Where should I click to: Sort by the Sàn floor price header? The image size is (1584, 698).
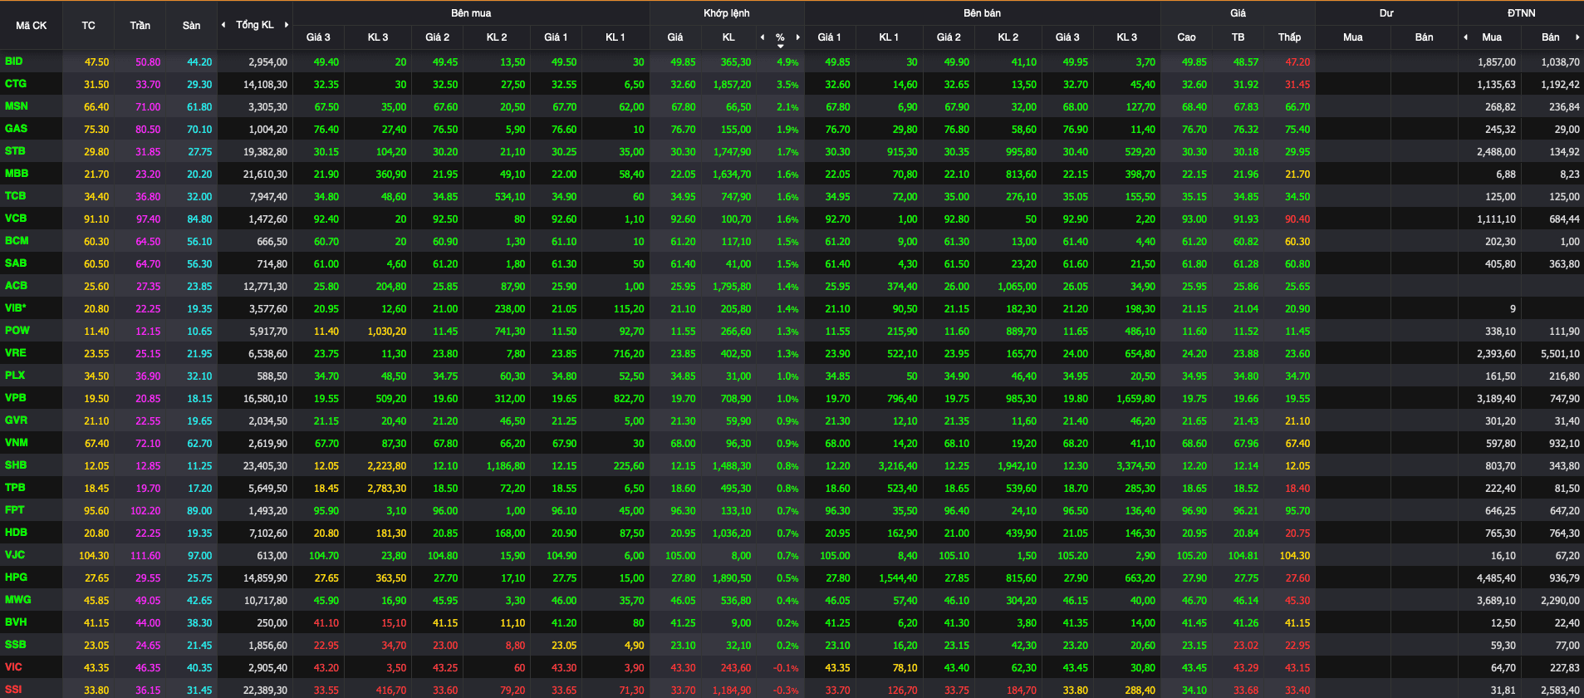click(x=191, y=26)
